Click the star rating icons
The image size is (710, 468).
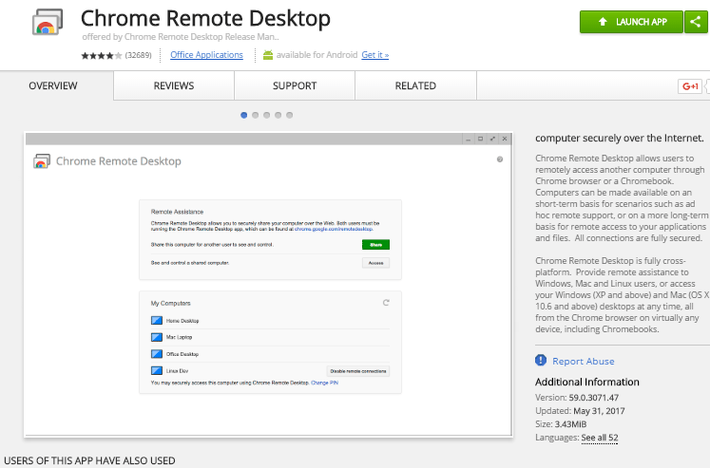pos(102,56)
